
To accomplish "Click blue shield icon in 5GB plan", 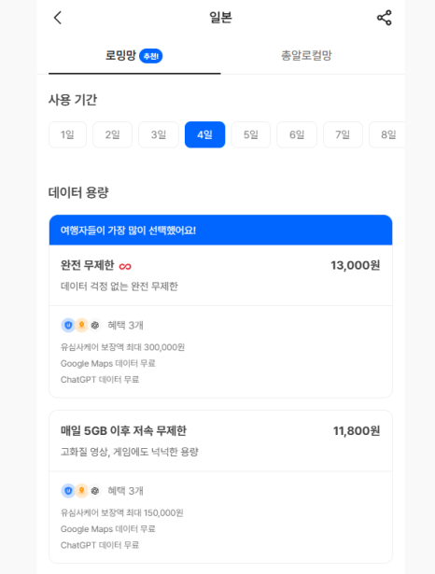I will [68, 490].
